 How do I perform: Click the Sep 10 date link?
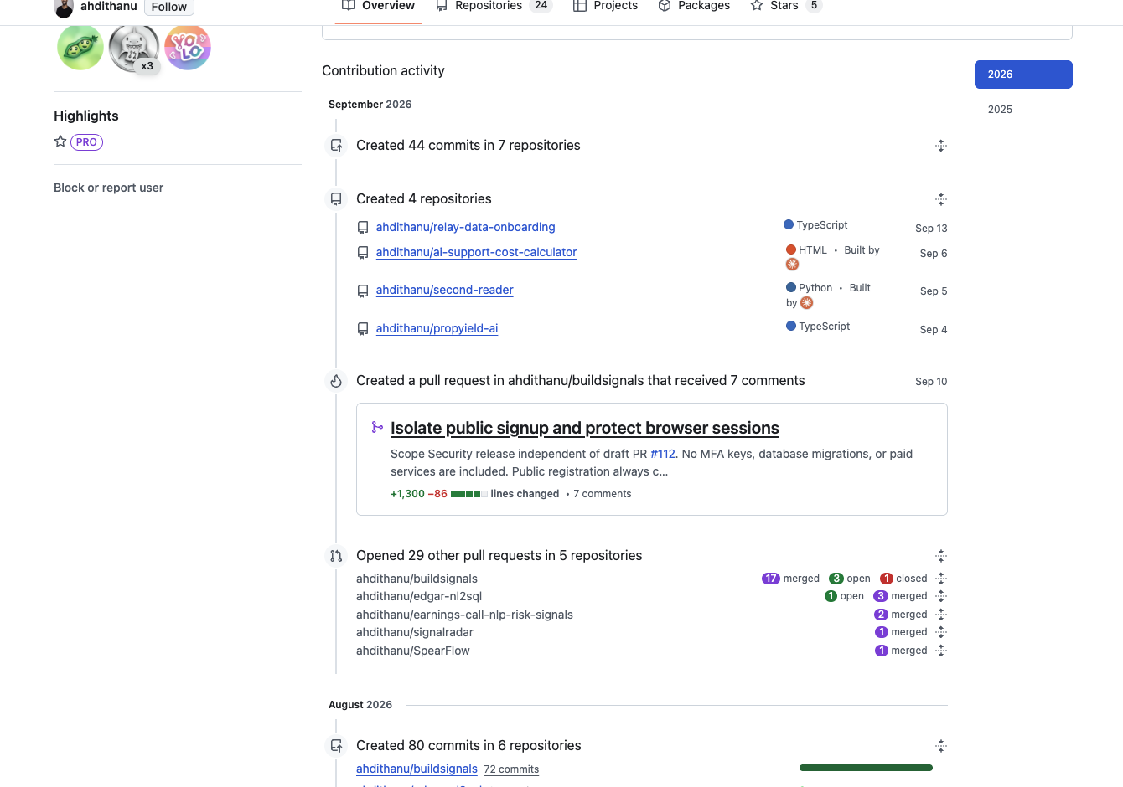(x=931, y=382)
